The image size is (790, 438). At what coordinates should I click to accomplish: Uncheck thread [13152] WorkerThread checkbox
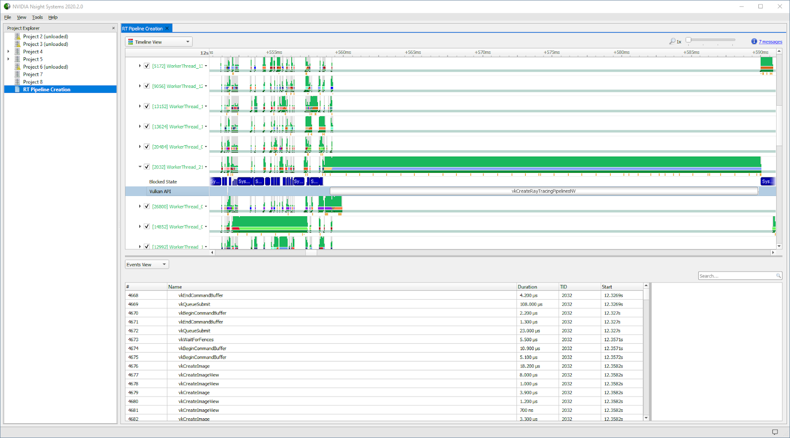(147, 106)
